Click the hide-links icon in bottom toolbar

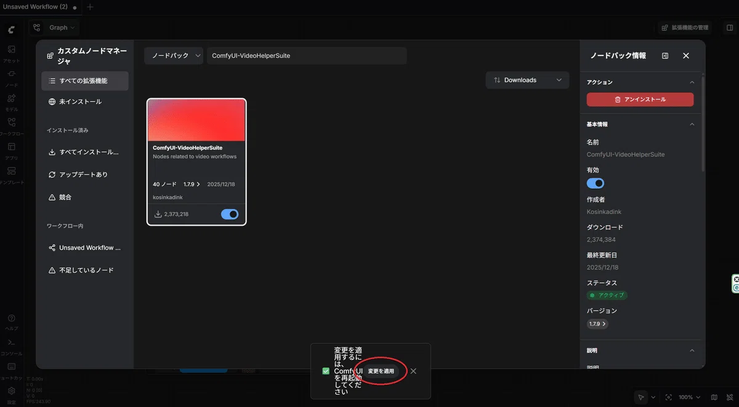tap(729, 397)
